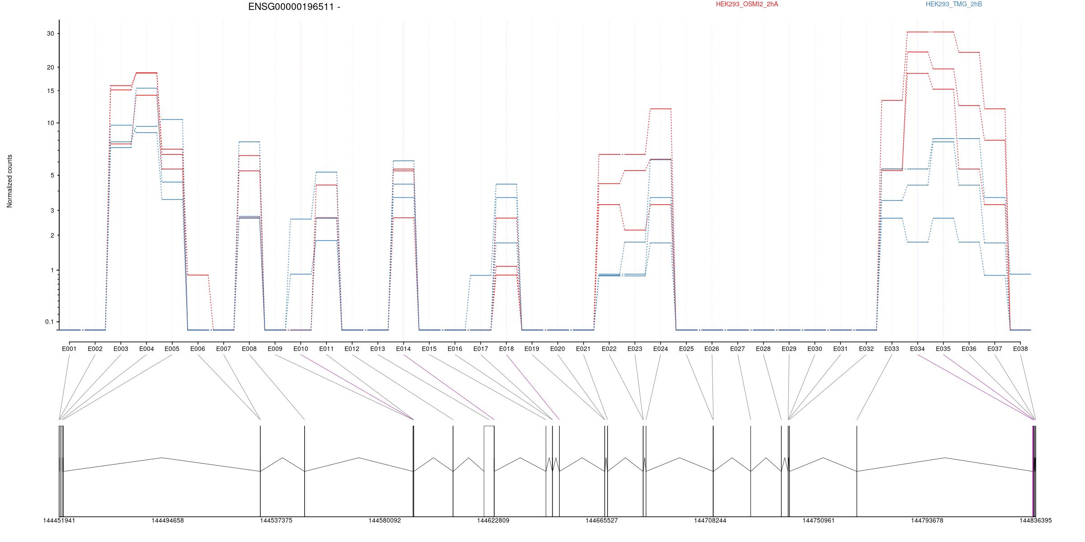
Task: Click exon label E003
Action: point(121,349)
